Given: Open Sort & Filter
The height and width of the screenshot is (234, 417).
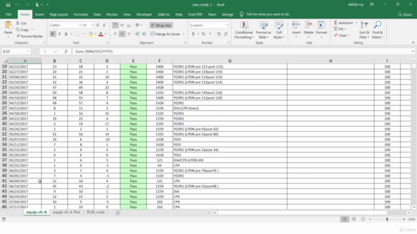Looking at the screenshot, I should tap(364, 30).
